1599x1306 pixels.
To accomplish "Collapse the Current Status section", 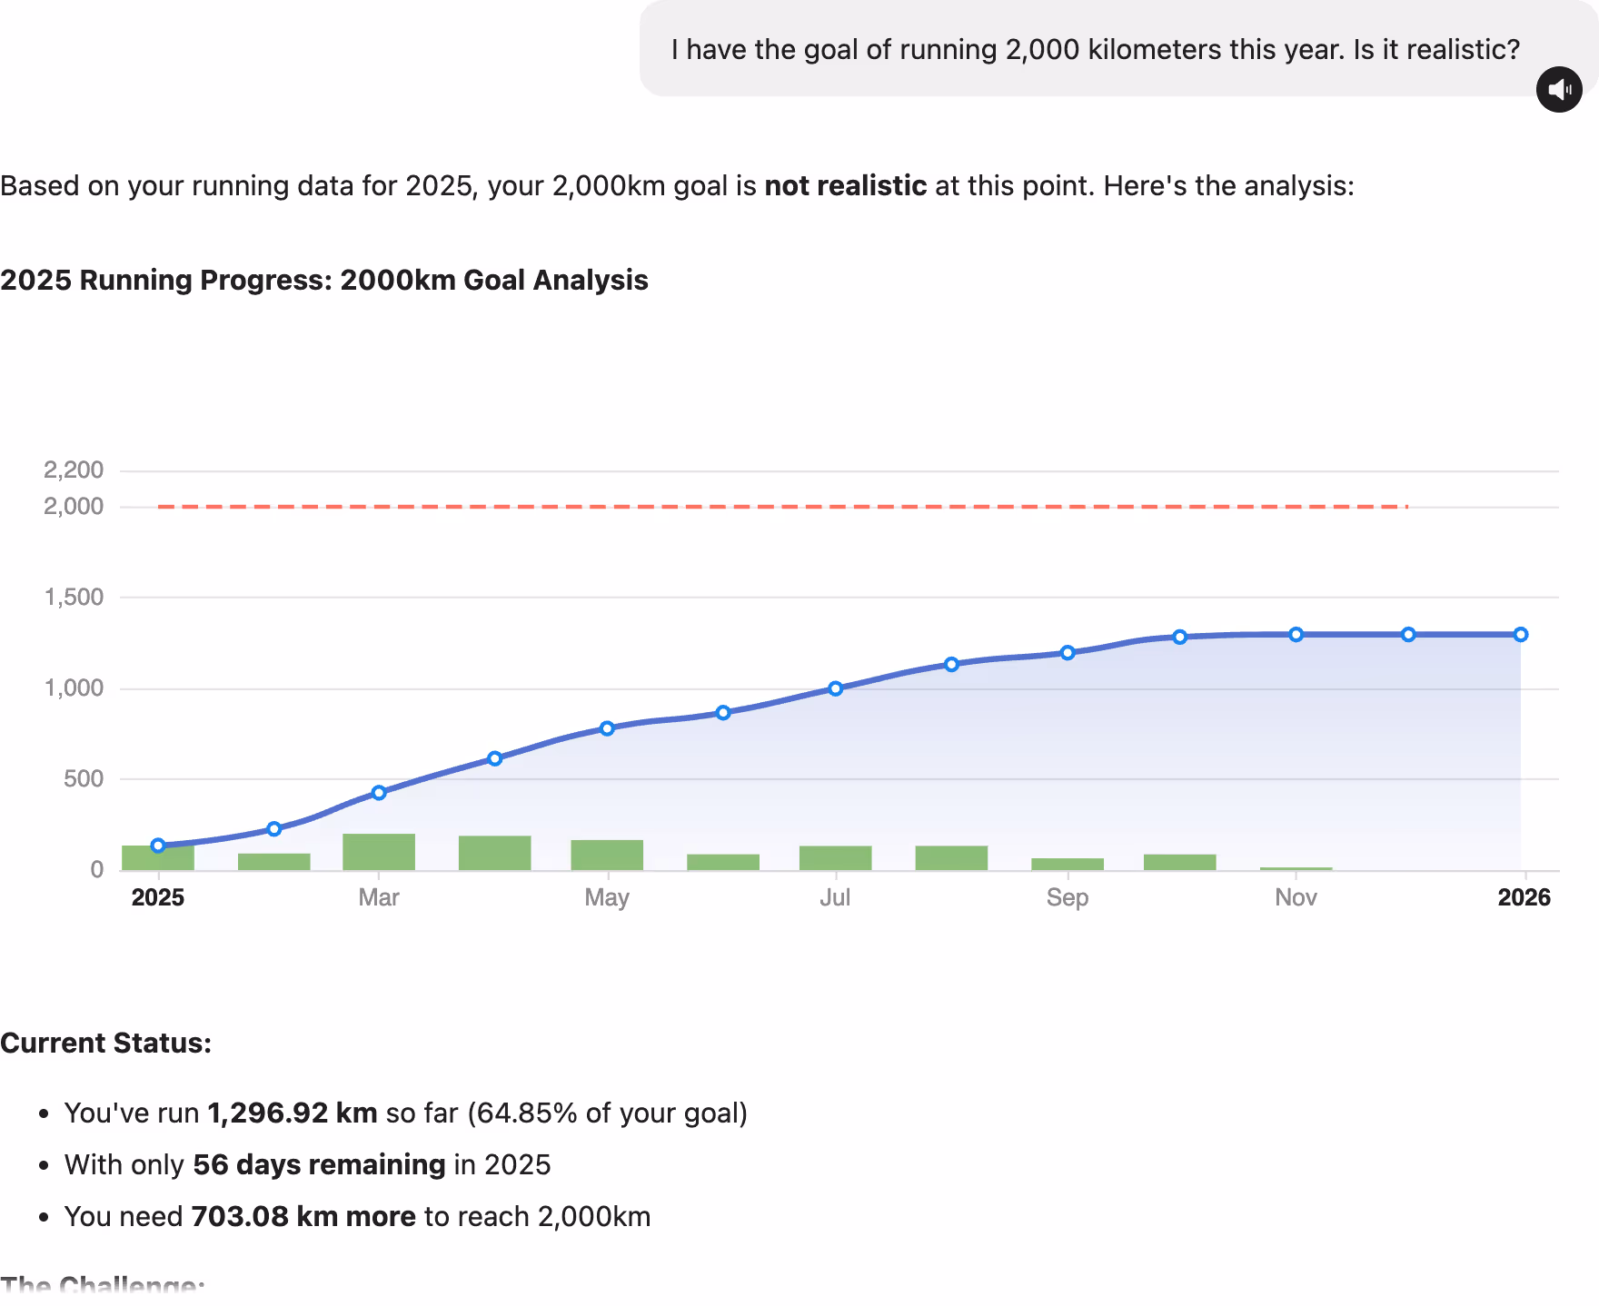I will [x=105, y=1043].
